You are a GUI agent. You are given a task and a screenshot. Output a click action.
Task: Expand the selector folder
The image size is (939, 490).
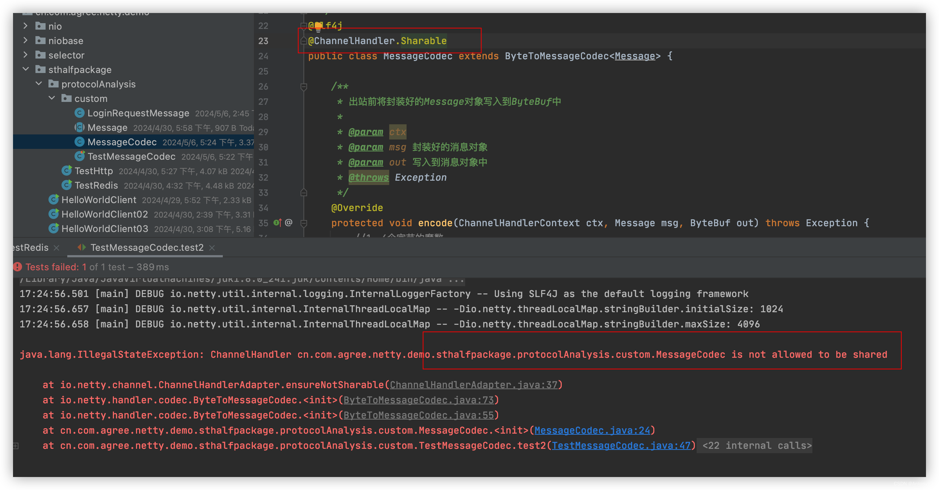(x=25, y=55)
